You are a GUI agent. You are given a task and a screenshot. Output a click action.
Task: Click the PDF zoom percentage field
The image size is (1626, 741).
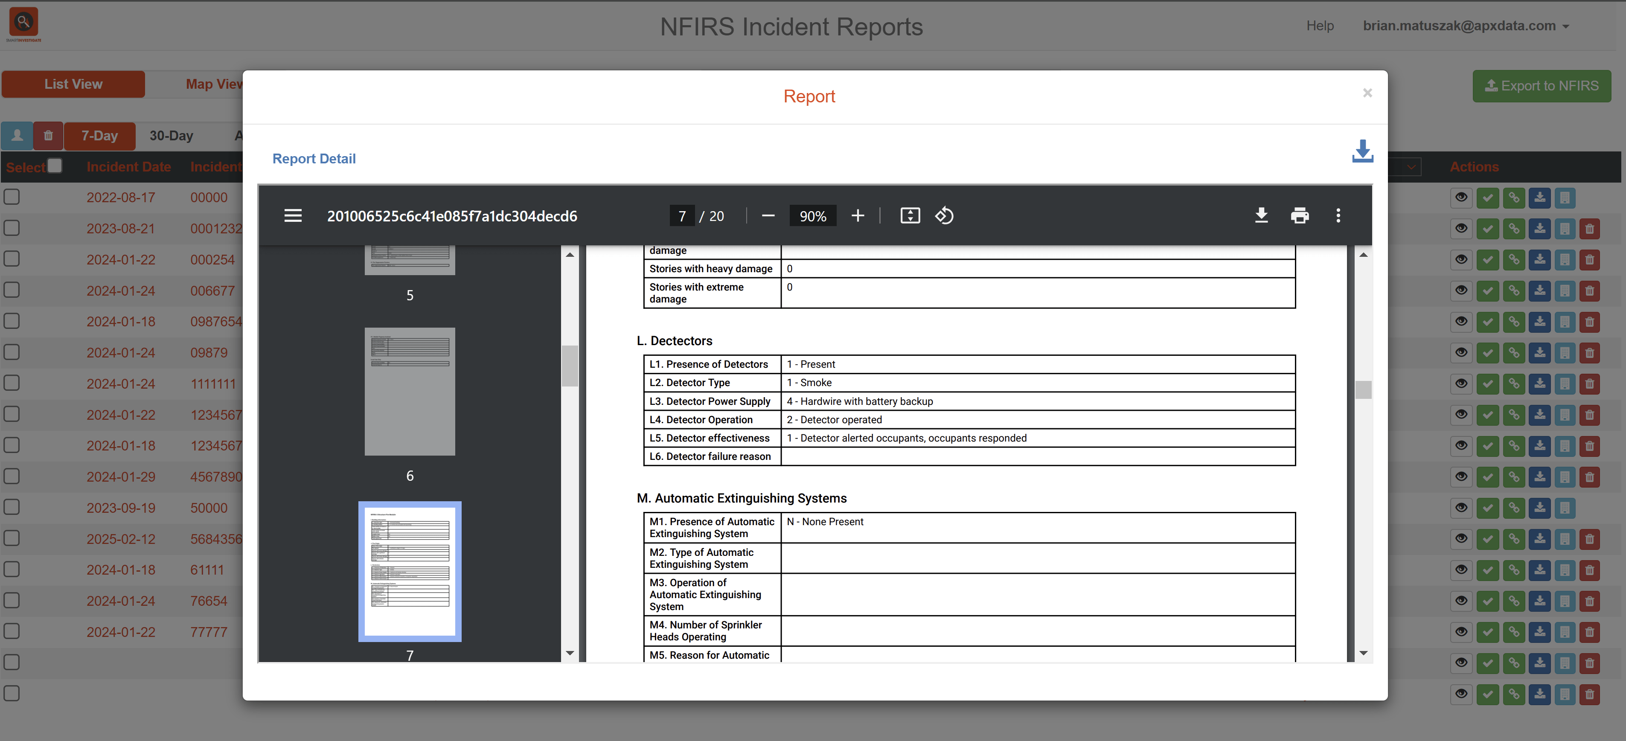click(812, 216)
